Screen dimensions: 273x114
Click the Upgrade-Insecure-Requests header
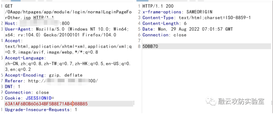point(41,109)
